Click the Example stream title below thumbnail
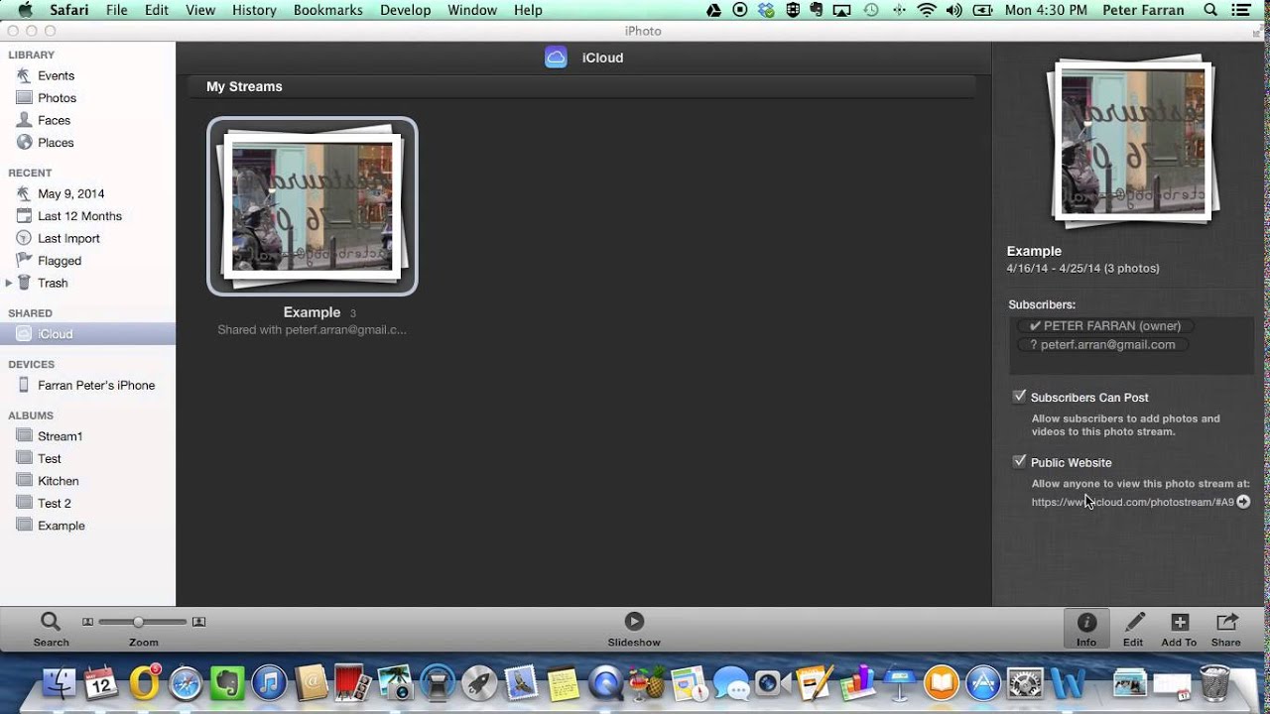This screenshot has width=1270, height=714. (x=312, y=312)
